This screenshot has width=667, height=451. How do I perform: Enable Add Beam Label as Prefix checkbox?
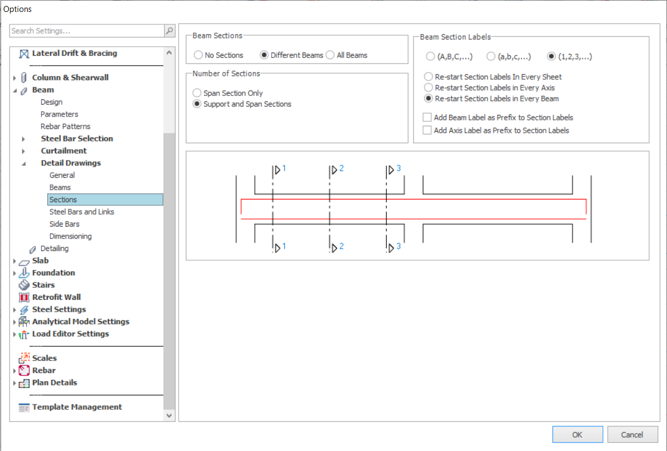tap(427, 118)
